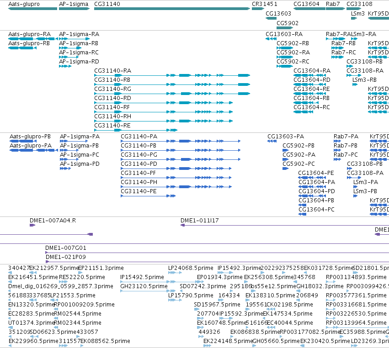Select clone label DME1-007G01
The image size is (389, 348).
coord(66,248)
